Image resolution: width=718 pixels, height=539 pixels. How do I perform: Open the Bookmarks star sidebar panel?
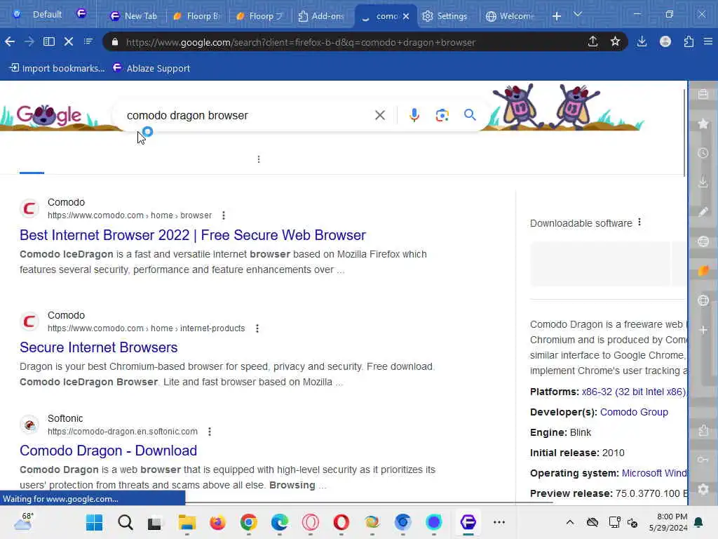tap(703, 124)
